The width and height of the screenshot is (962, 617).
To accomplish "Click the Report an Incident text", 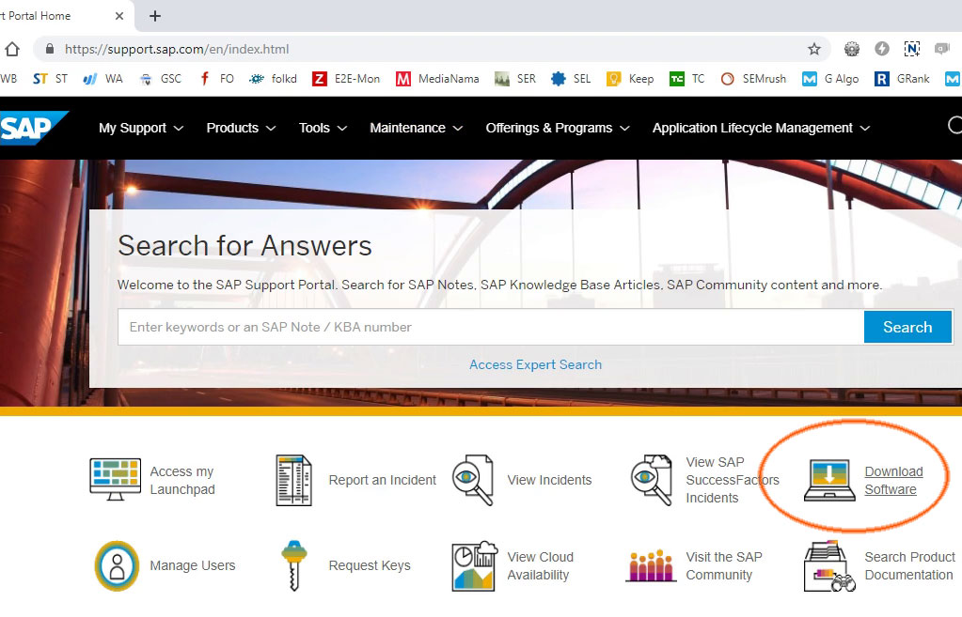I will point(382,480).
